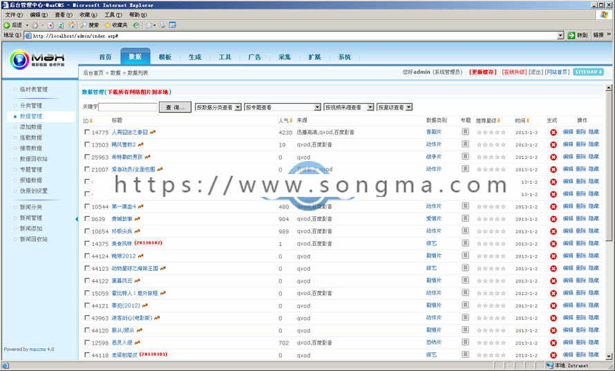The width and height of the screenshot is (615, 371).
Task: Check the checkbox for row 12598
Action: [x=87, y=342]
